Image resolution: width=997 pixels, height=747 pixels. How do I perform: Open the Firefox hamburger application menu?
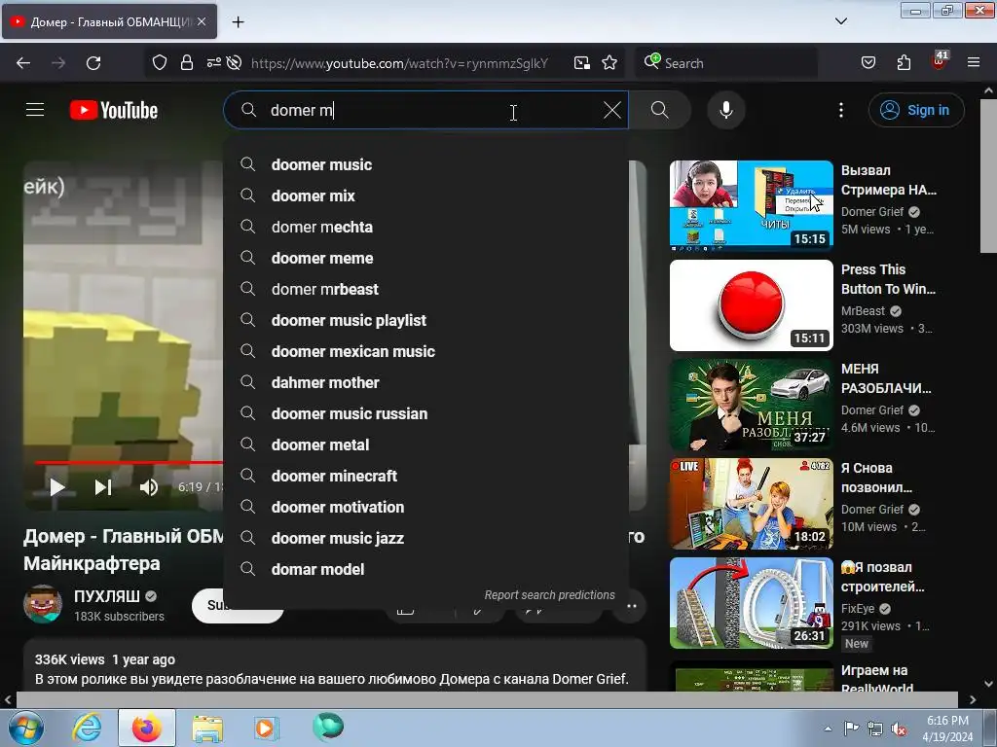tap(974, 63)
